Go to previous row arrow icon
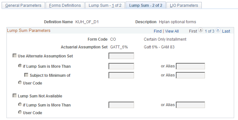This screenshot has width=238, height=120. [200, 30]
